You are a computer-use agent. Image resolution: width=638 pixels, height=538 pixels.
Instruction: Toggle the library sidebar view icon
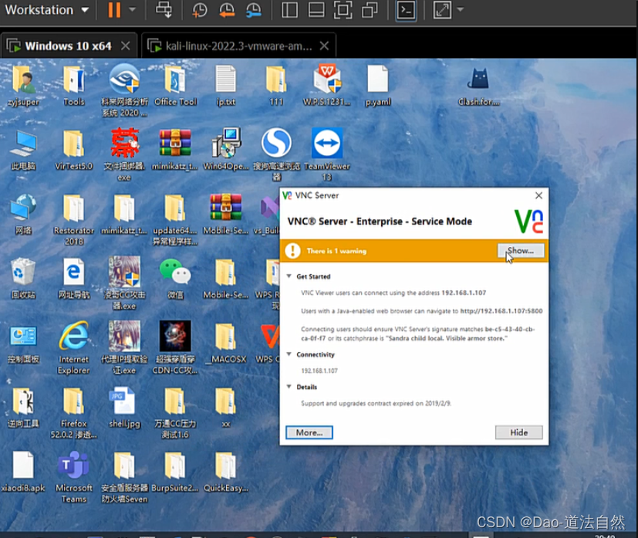point(289,10)
